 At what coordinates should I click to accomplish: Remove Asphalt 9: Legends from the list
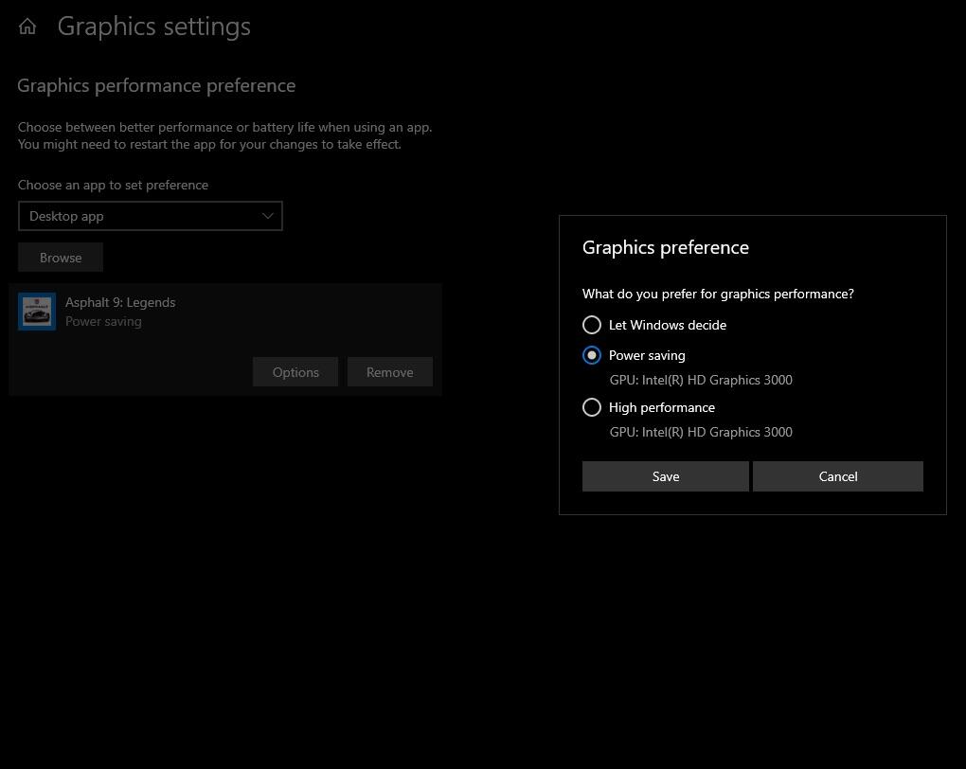click(390, 372)
